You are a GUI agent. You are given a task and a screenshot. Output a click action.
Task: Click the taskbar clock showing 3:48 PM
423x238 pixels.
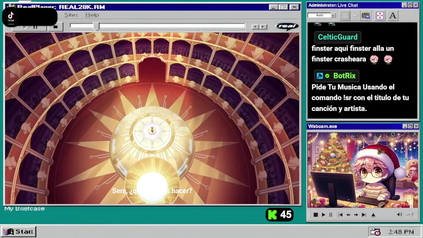401,232
